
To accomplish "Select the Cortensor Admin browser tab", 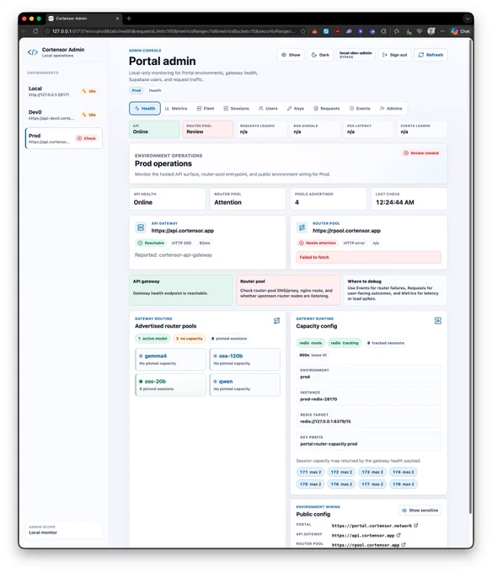I will tap(83, 19).
